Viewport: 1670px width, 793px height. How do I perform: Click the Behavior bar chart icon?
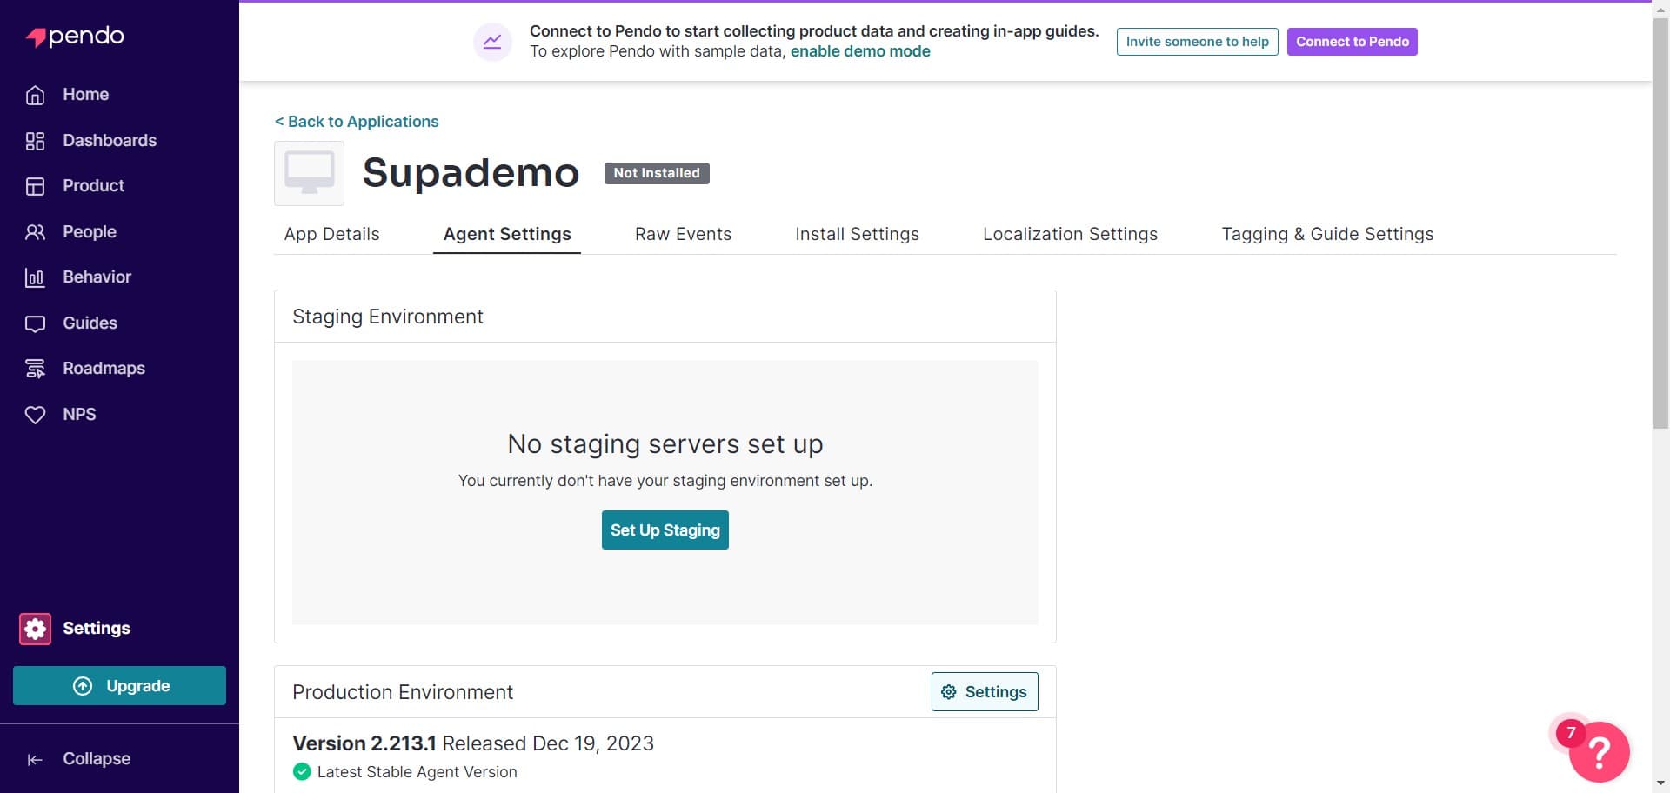[x=35, y=277]
